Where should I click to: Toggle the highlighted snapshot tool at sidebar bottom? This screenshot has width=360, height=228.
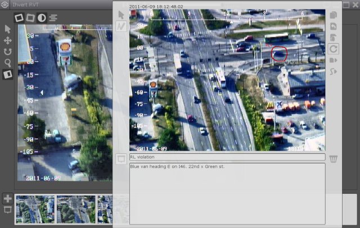click(x=8, y=74)
